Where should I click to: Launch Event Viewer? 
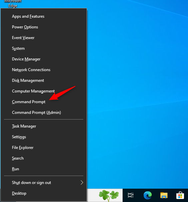pos(44,38)
